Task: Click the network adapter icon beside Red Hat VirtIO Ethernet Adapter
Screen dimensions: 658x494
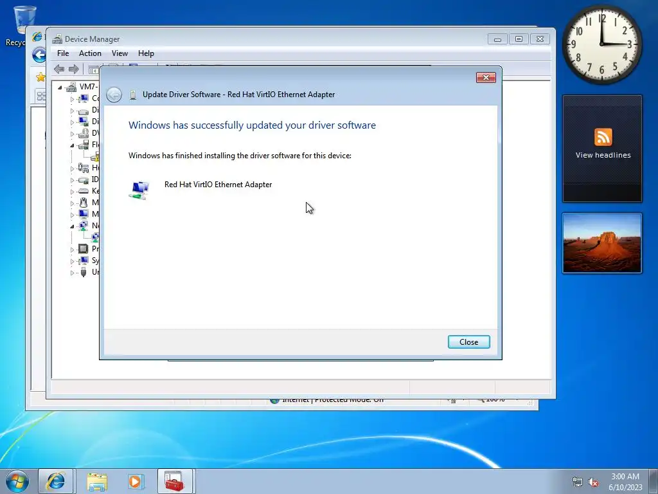Action: click(x=139, y=190)
